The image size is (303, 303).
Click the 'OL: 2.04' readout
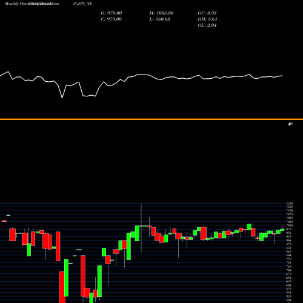[x=207, y=25]
